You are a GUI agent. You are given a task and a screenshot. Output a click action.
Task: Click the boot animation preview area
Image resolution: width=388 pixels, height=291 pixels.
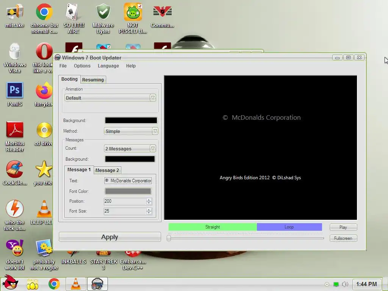click(x=261, y=148)
